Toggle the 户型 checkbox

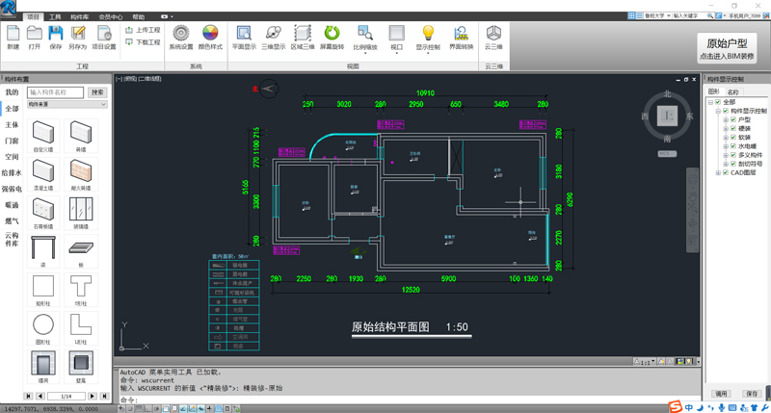coord(733,119)
